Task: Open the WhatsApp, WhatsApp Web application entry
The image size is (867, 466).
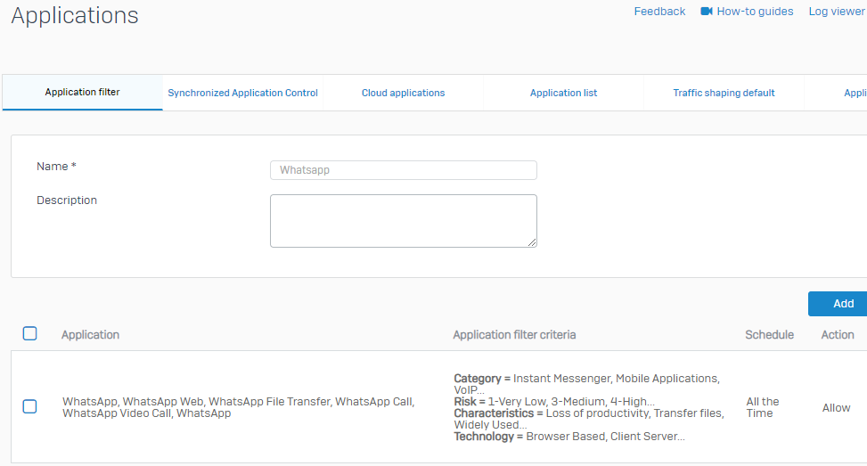Action: point(238,407)
